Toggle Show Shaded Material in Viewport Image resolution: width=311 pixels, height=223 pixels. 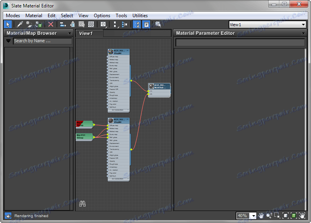tap(82, 24)
